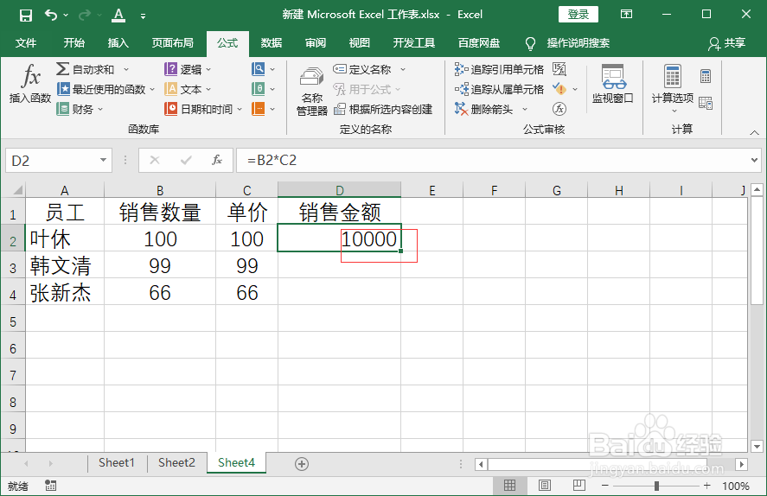The height and width of the screenshot is (496, 767).
Task: Open Math & Trig functions icon
Action: pos(259,89)
